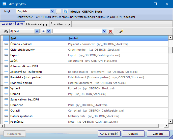The image size is (173, 139).
Task: Click the ellipsis browse button next to language
Action: click(59, 11)
